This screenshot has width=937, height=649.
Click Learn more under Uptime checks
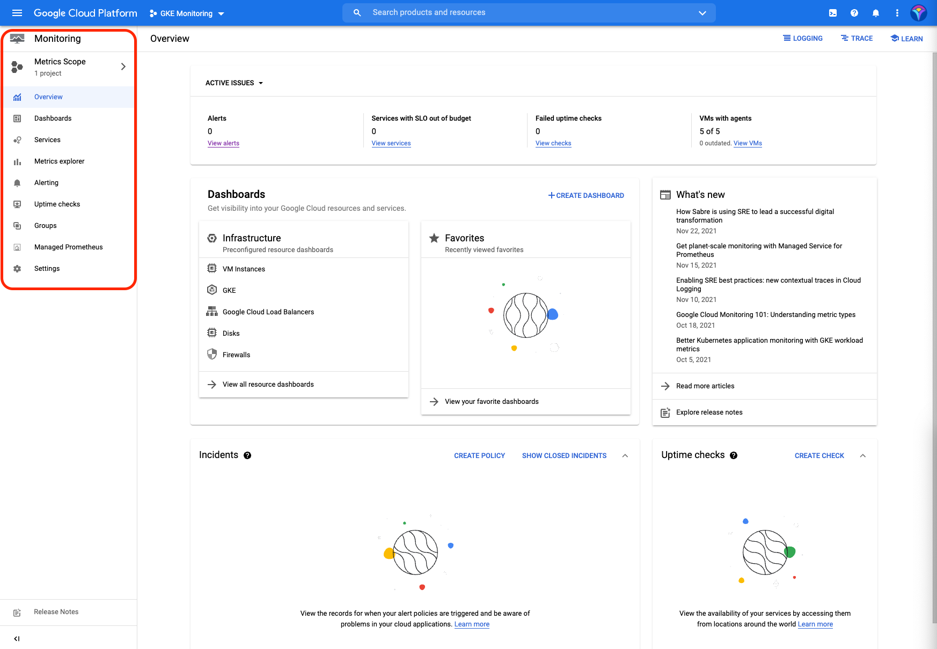pos(816,624)
